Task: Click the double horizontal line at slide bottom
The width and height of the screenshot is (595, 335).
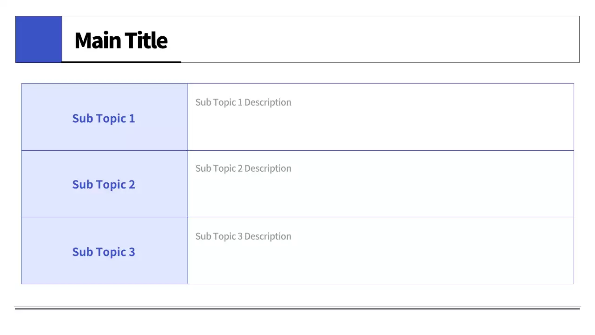Action: pyautogui.click(x=297, y=308)
